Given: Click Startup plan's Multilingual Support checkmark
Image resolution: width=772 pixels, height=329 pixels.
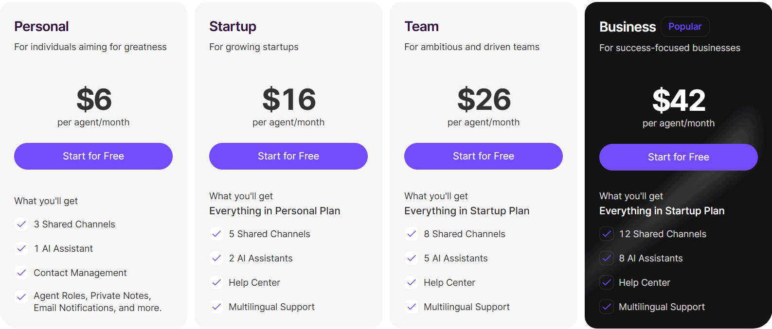Looking at the screenshot, I should (x=216, y=307).
